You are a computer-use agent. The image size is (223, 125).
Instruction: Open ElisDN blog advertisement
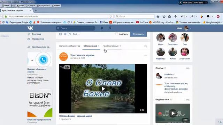pos(40,103)
